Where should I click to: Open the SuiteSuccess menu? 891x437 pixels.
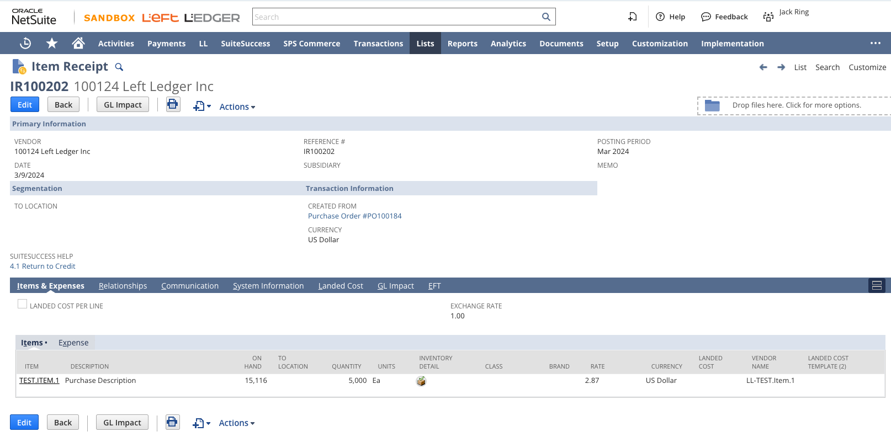pos(246,43)
